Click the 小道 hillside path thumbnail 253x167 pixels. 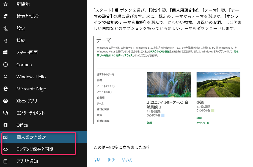(218, 85)
